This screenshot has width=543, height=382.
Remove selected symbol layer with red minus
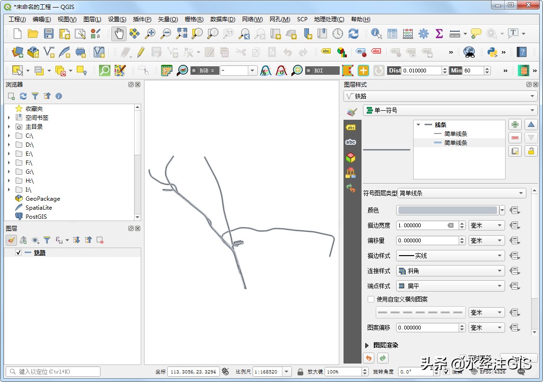(x=515, y=138)
